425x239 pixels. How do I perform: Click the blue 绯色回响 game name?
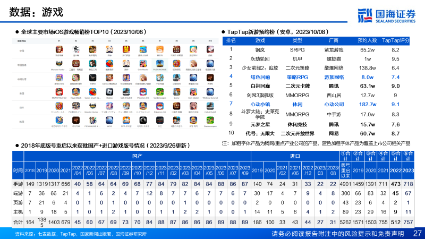pyautogui.click(x=260, y=77)
